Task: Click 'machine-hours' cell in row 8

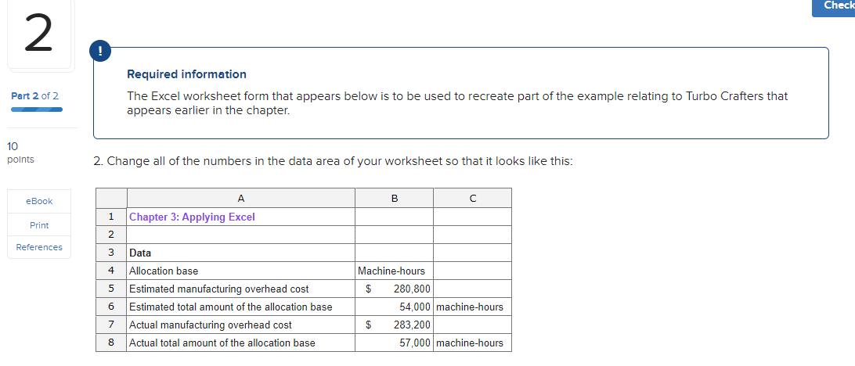Action: (473, 343)
